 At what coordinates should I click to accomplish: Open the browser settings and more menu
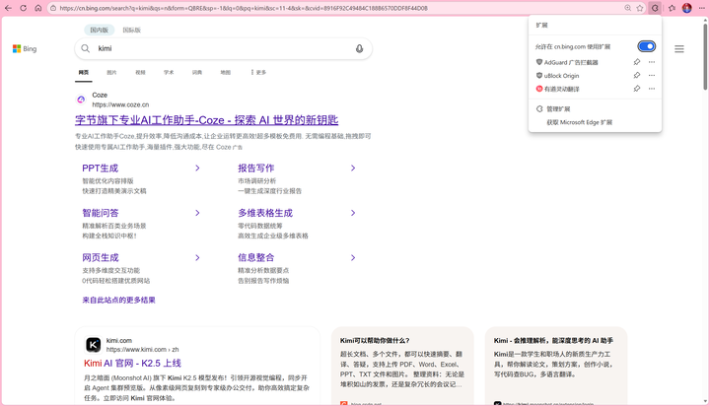click(701, 8)
